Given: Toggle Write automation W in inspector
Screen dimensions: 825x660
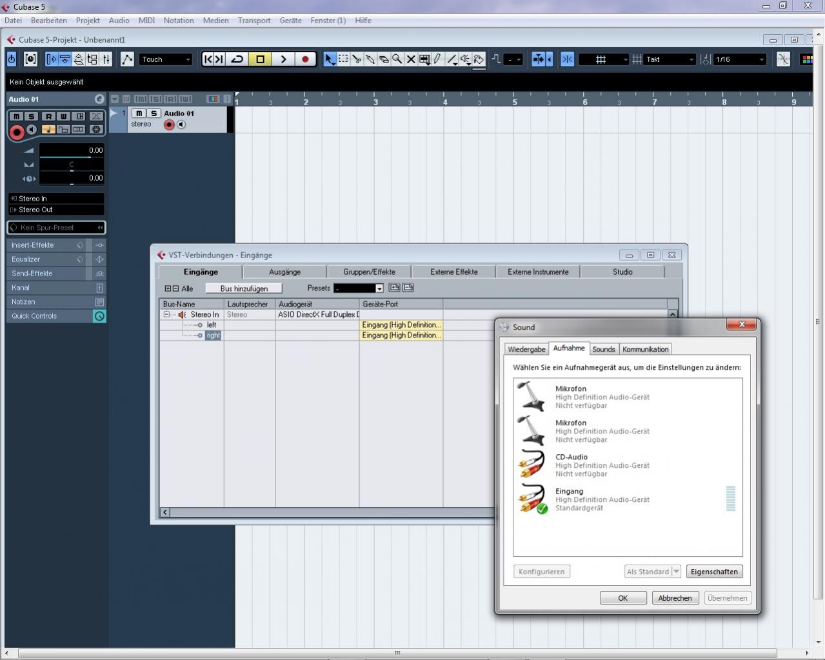Looking at the screenshot, I should tap(63, 116).
